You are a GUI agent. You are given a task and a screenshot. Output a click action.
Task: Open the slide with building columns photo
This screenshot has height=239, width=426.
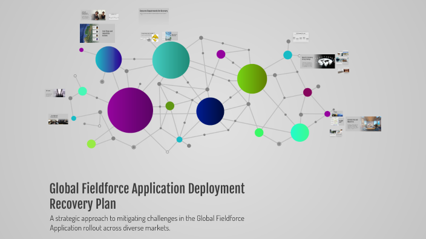pyautogui.click(x=55, y=93)
